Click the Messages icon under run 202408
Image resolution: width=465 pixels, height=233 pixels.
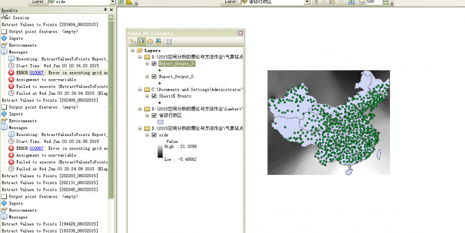coord(4,127)
